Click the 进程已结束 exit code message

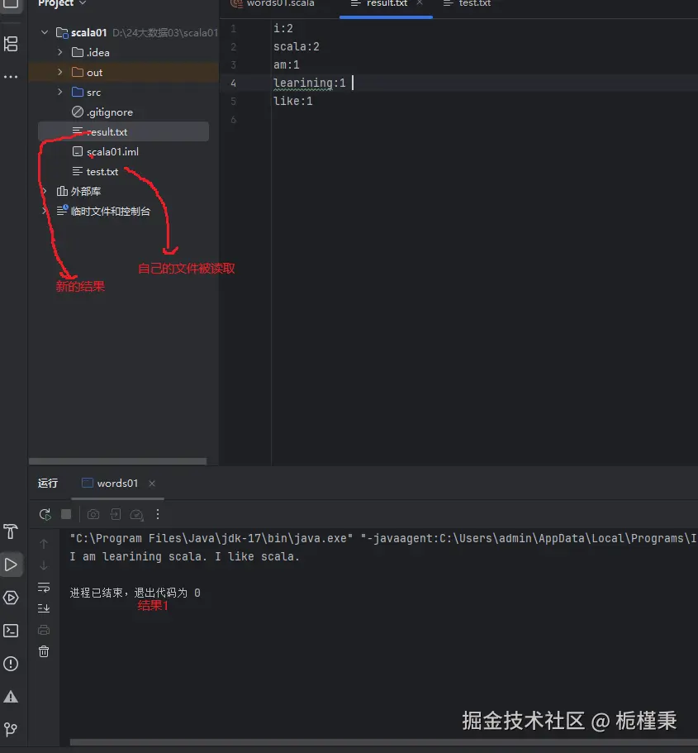[135, 593]
